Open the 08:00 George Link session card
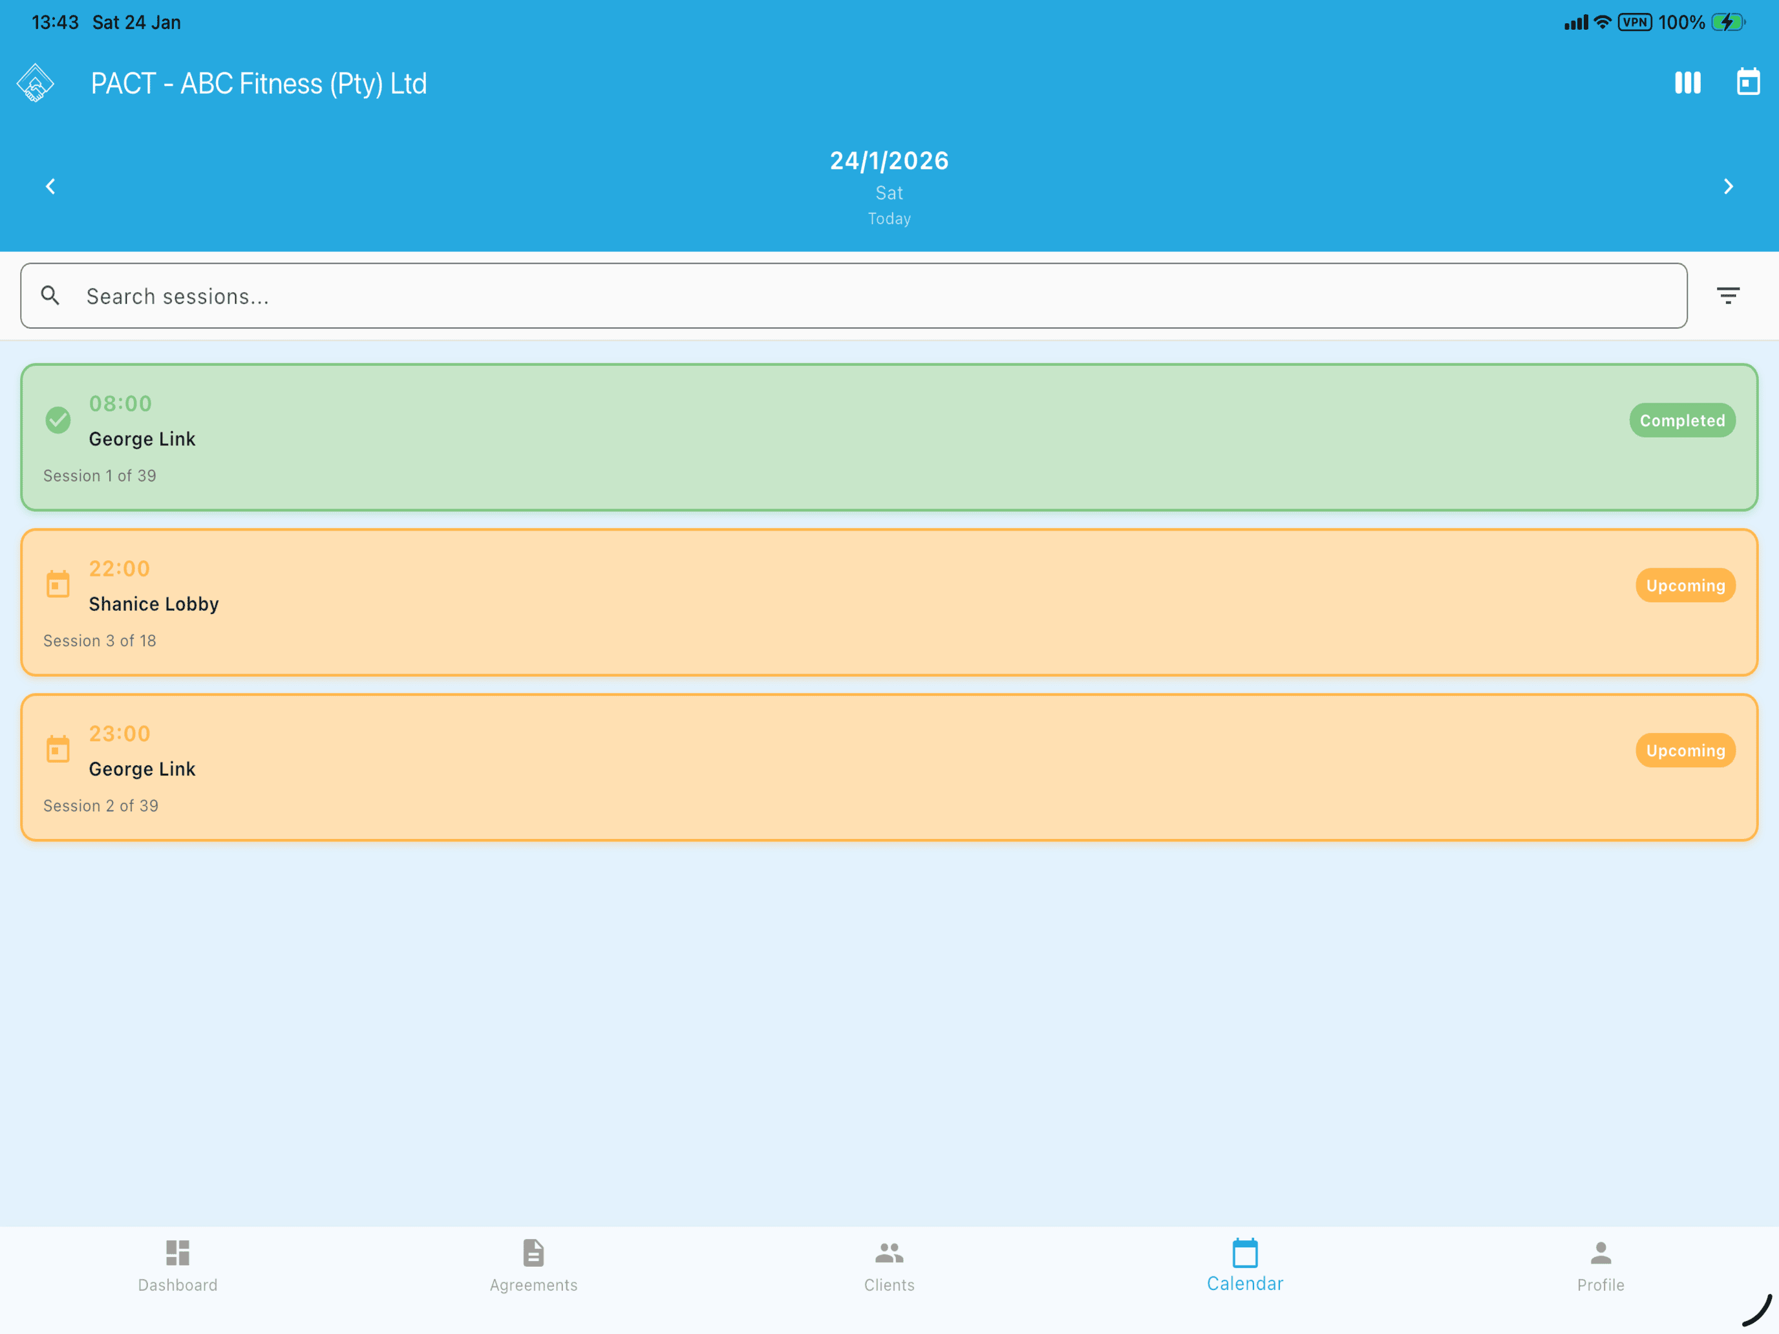1779x1334 pixels. (x=889, y=437)
